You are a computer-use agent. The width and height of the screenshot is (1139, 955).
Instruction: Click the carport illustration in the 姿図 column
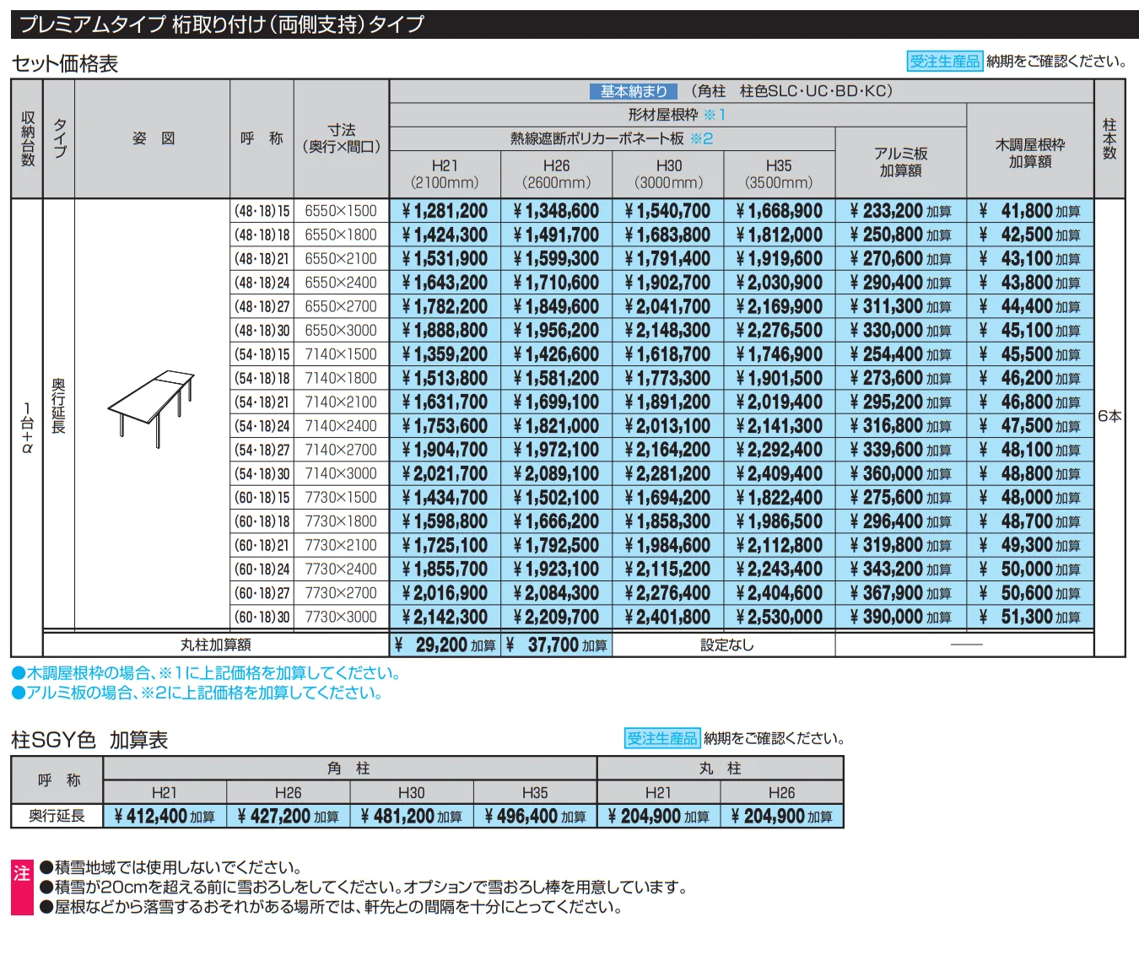[151, 409]
